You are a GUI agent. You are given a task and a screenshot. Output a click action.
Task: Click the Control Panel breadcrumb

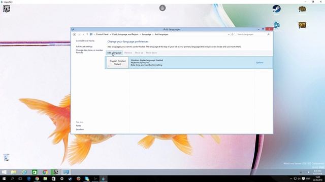tap(102, 34)
